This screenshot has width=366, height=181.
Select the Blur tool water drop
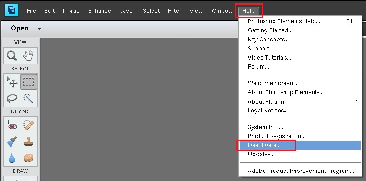pyautogui.click(x=12, y=158)
